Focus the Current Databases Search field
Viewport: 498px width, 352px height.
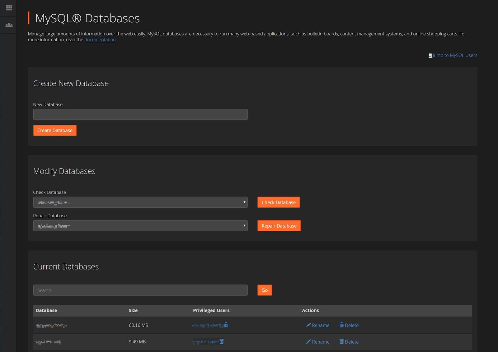[140, 290]
